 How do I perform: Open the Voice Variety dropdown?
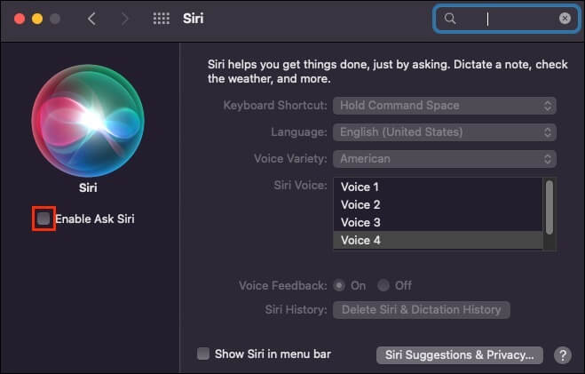(445, 159)
